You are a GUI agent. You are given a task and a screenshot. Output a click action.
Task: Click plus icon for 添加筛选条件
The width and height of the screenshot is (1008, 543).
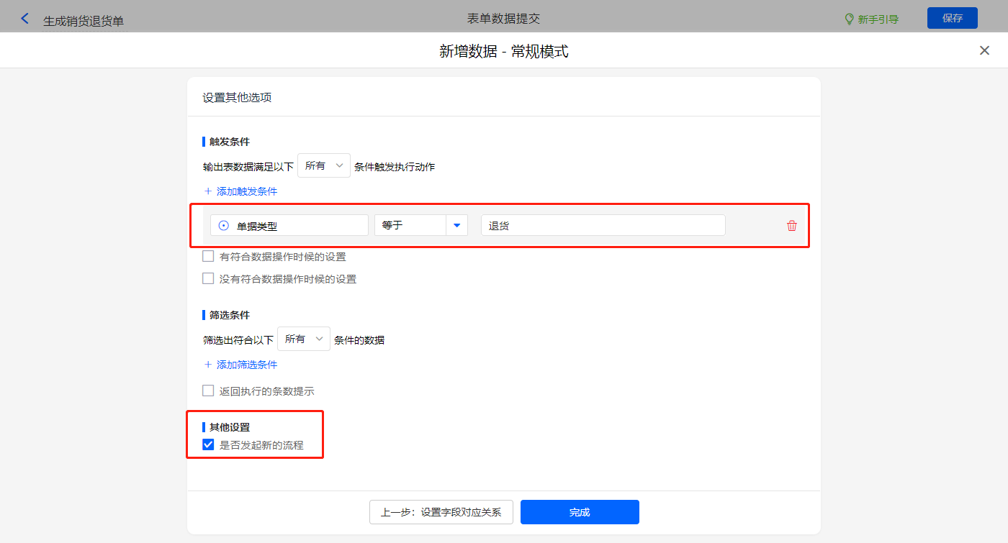click(x=208, y=365)
